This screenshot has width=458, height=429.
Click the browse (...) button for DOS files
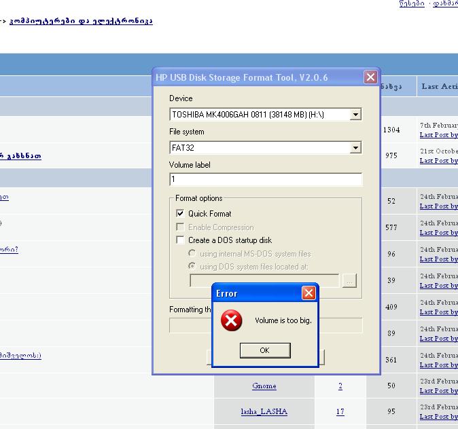tap(349, 281)
